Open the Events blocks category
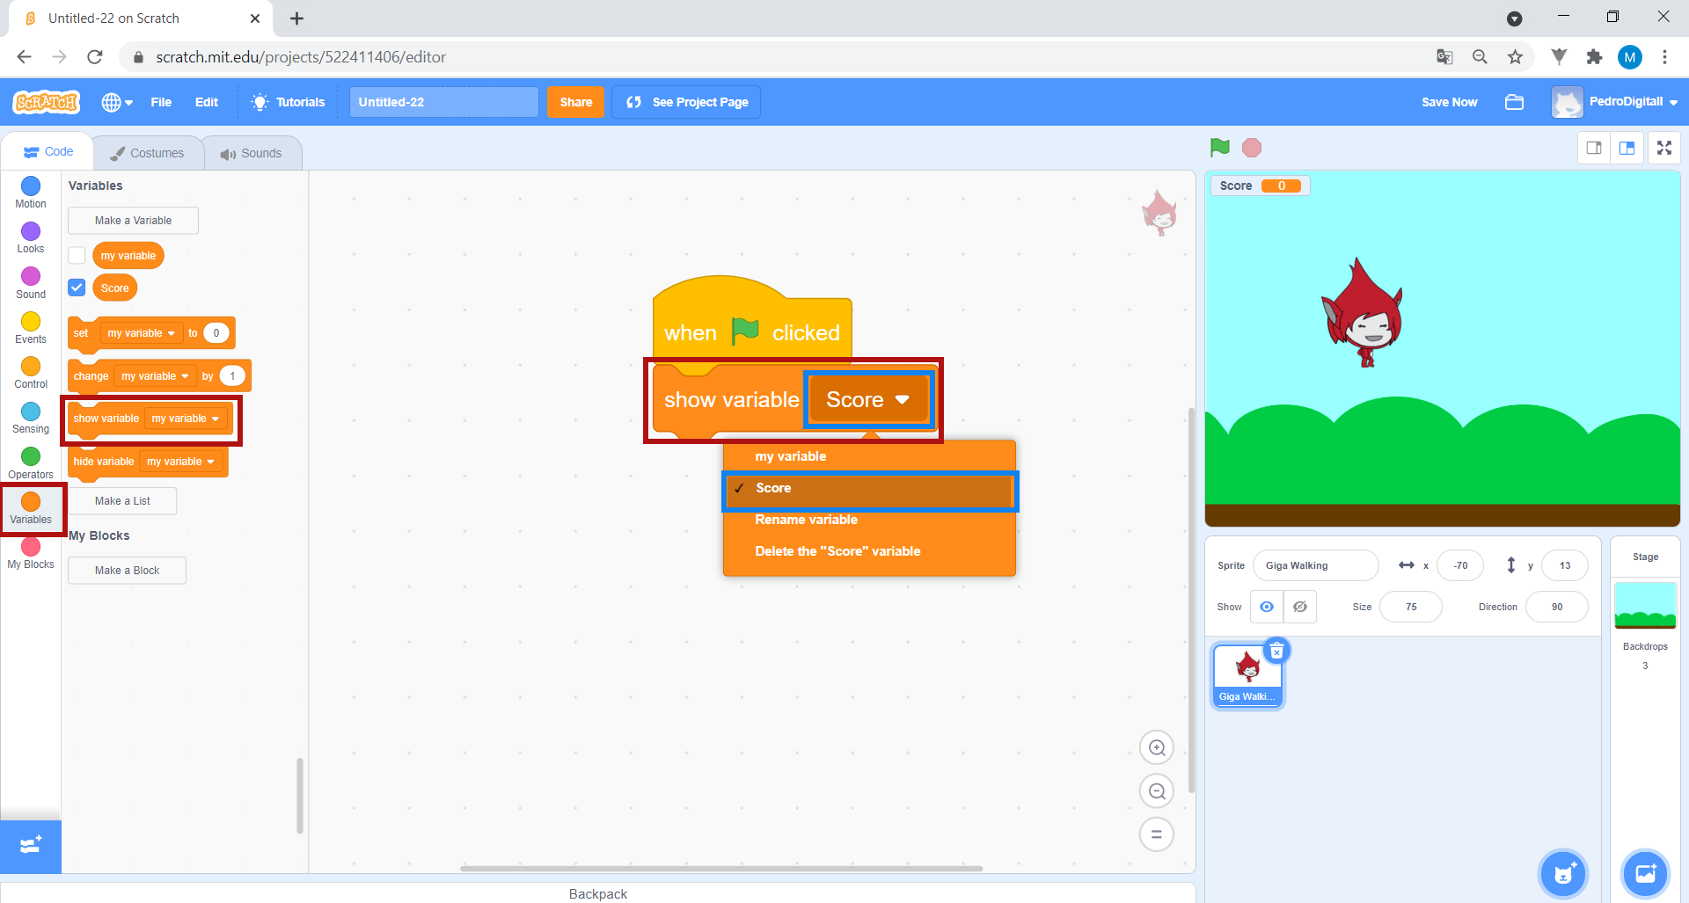This screenshot has height=903, width=1689. click(x=31, y=328)
